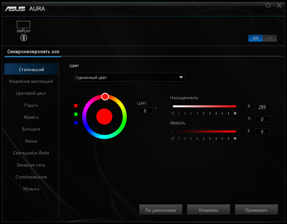Pick the blue preset swatch
Image resolution: width=287 pixels, height=224 pixels.
coord(76,123)
